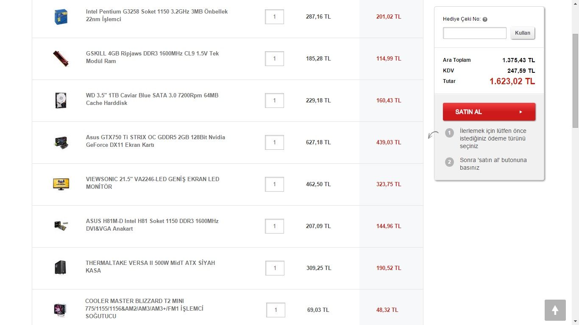The image size is (579, 325).
Task: Click the Intel Pentium G3258 processor thumbnail
Action: (61, 17)
